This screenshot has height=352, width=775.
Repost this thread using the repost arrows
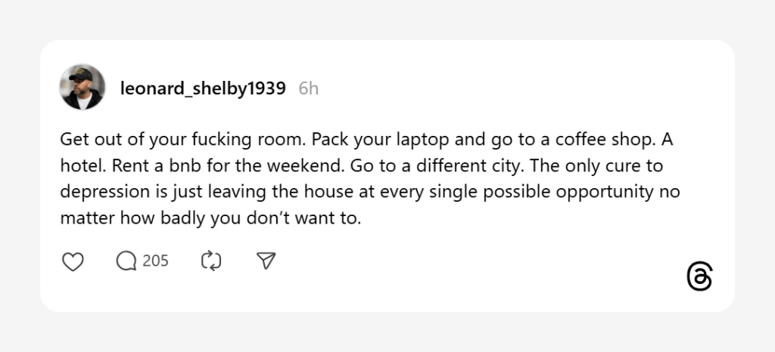click(210, 261)
